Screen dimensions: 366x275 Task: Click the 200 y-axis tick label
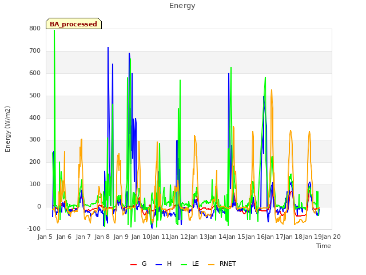(35, 162)
